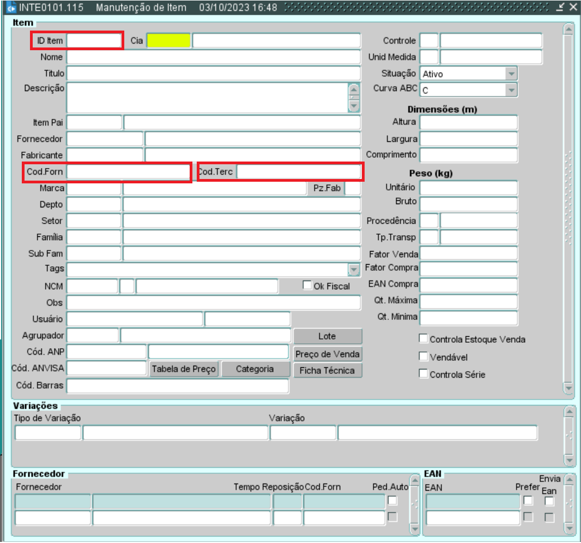Tick the Controla Série checkbox
The height and width of the screenshot is (543, 581).
(423, 374)
